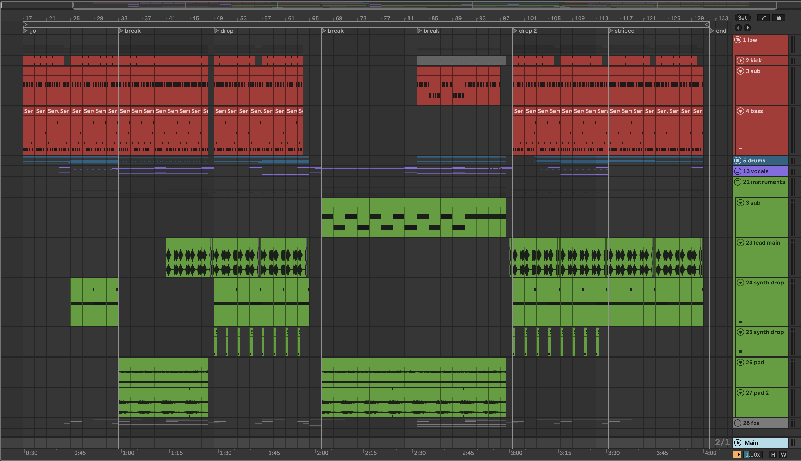The height and width of the screenshot is (461, 801).
Task: Go to next locator arrow
Action: click(x=747, y=28)
